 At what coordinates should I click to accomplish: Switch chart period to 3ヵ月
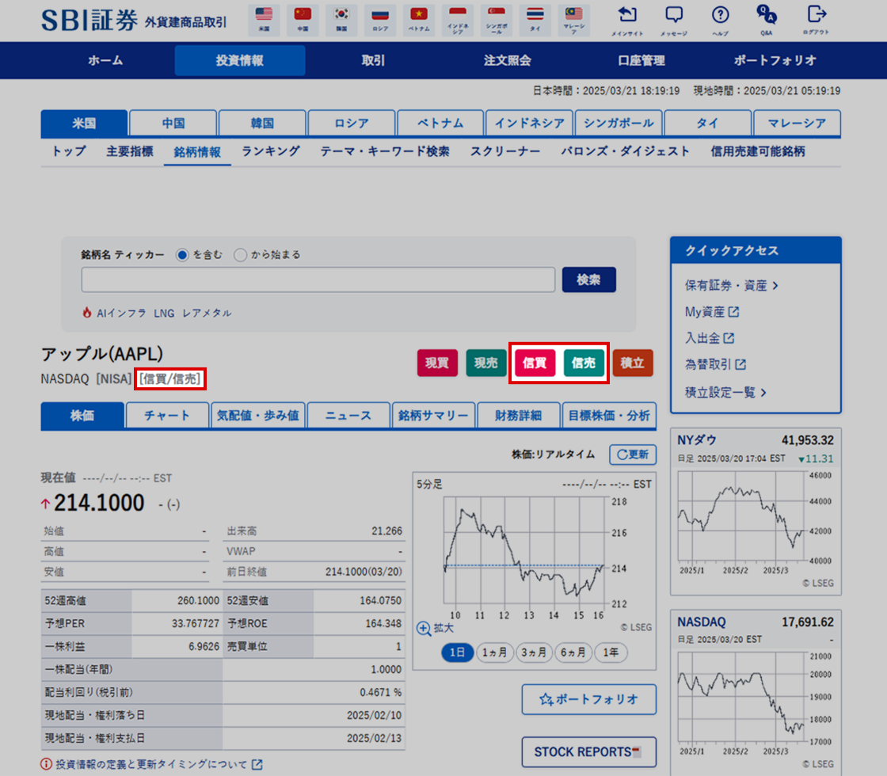[x=534, y=652]
